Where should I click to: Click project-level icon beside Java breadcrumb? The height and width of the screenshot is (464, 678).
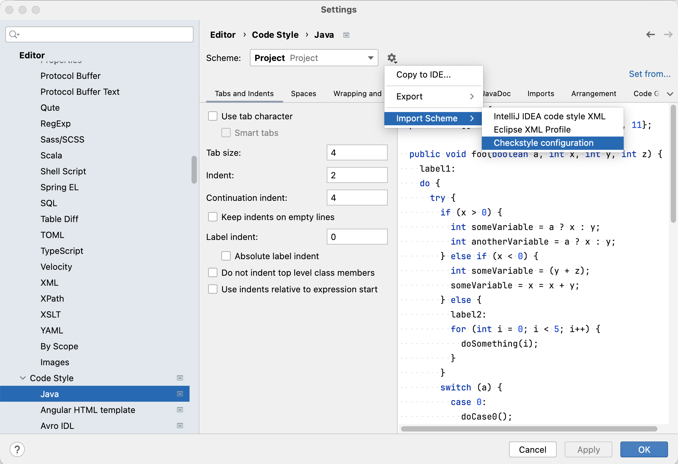click(x=346, y=35)
